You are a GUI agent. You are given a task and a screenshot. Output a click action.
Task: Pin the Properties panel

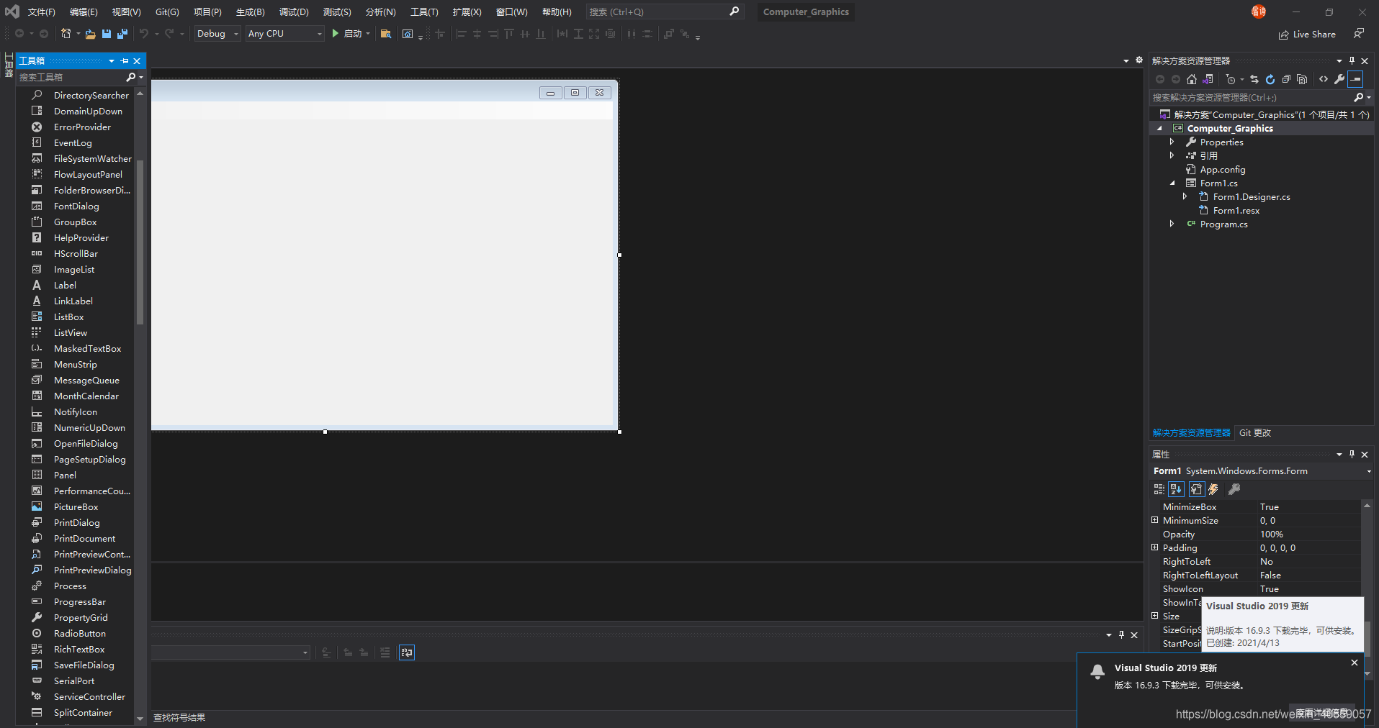coord(1352,454)
